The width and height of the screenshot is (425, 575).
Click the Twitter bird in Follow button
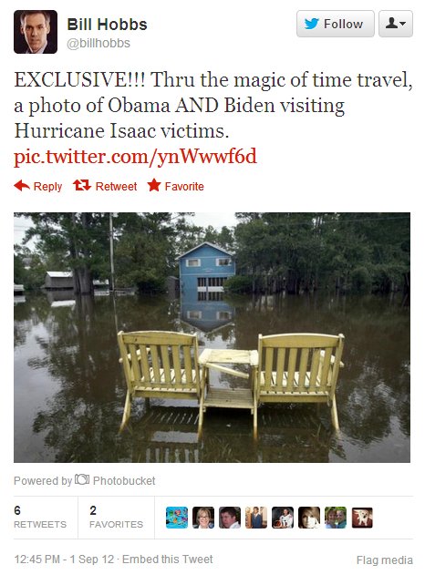click(312, 24)
